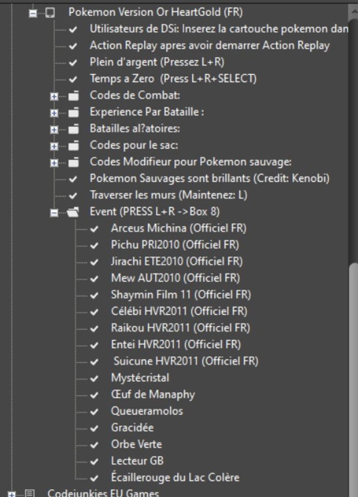Screen dimensions: 358x497
Task: Select the Arceus Michina (Officiel FR) entry
Action: tap(178, 228)
